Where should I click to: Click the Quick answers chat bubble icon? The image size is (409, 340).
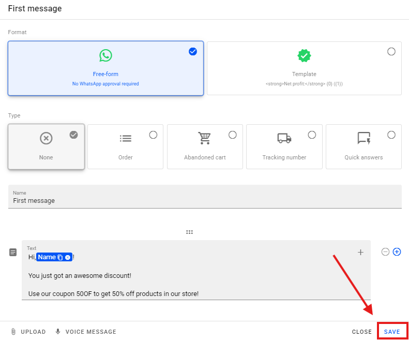(x=363, y=138)
